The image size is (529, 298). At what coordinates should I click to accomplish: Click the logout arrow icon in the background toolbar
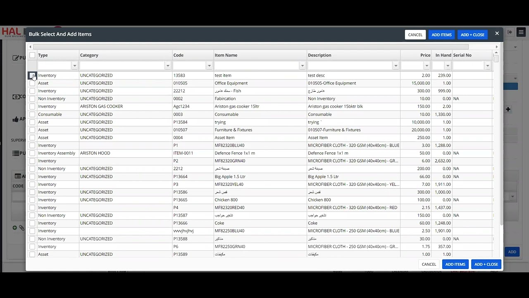(510, 32)
